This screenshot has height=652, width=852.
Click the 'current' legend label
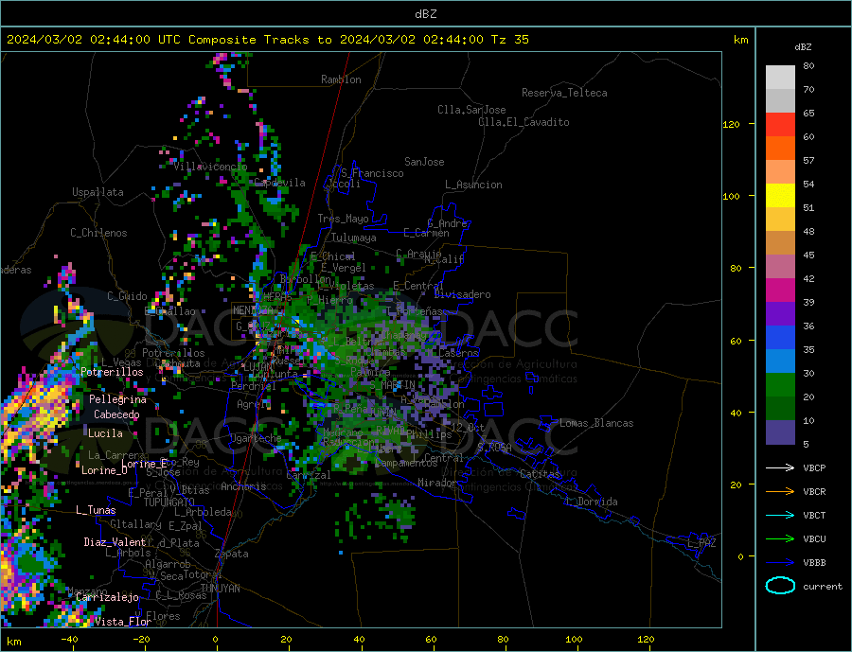(823, 587)
